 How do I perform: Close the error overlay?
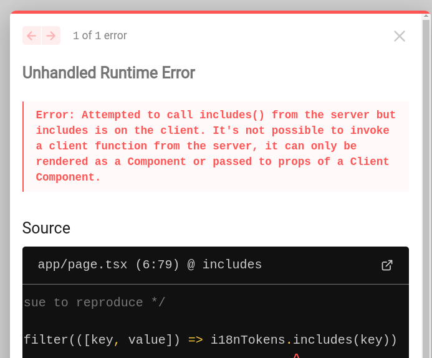pyautogui.click(x=400, y=36)
